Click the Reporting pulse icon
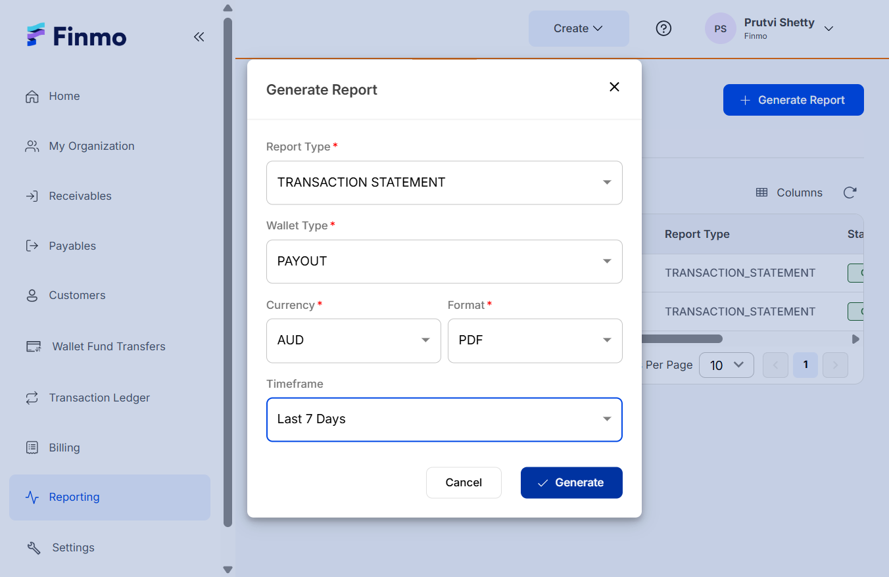Screen dimensions: 889x577 pos(32,497)
